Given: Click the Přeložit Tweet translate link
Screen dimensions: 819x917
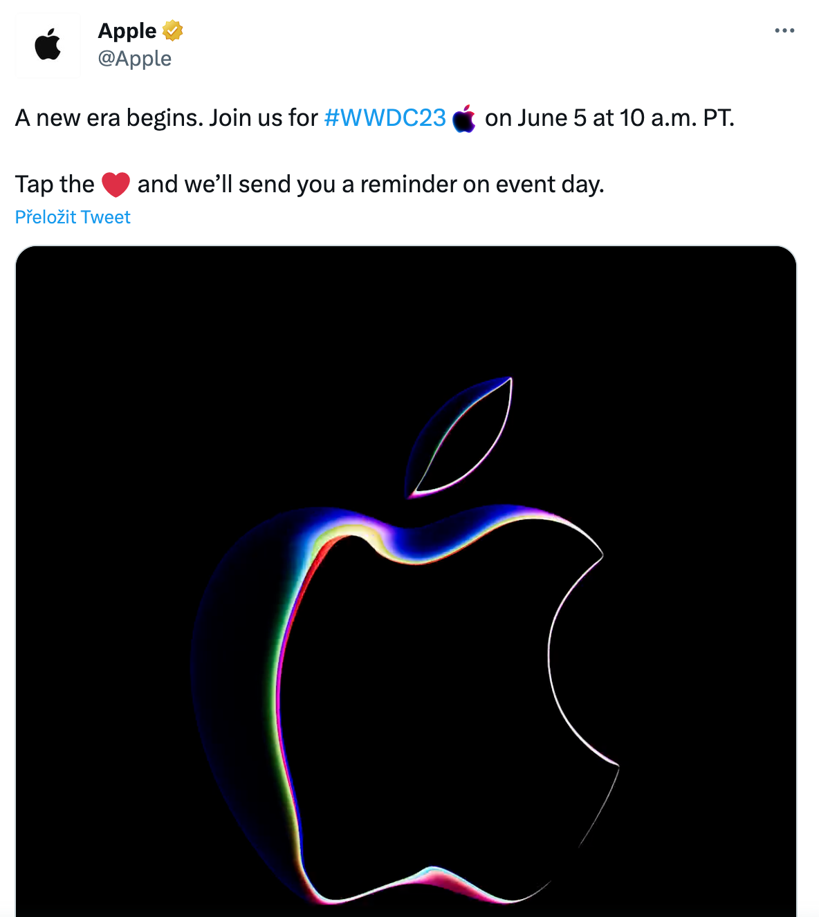Looking at the screenshot, I should (73, 217).
